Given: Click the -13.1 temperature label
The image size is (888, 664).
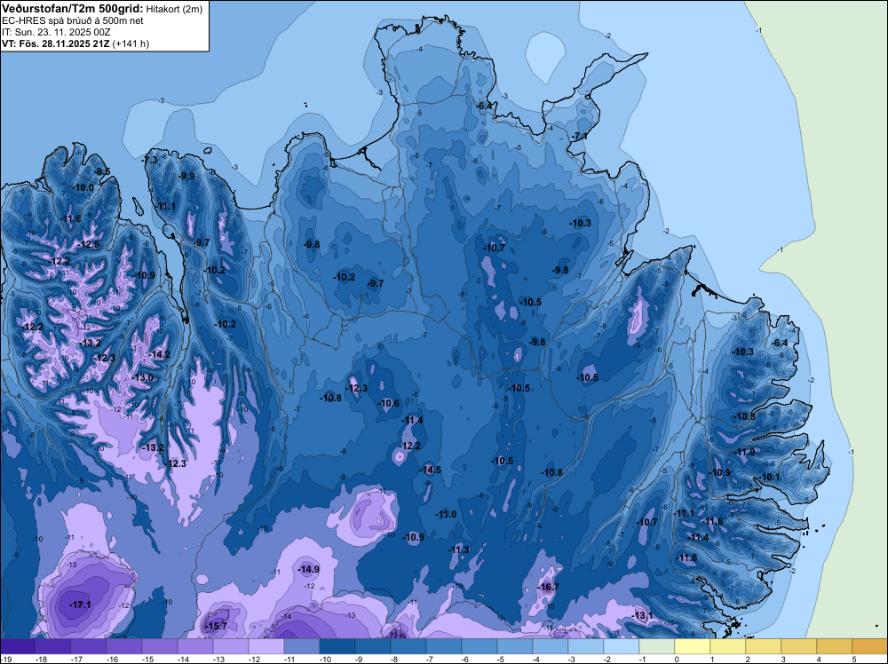Looking at the screenshot, I should [642, 615].
